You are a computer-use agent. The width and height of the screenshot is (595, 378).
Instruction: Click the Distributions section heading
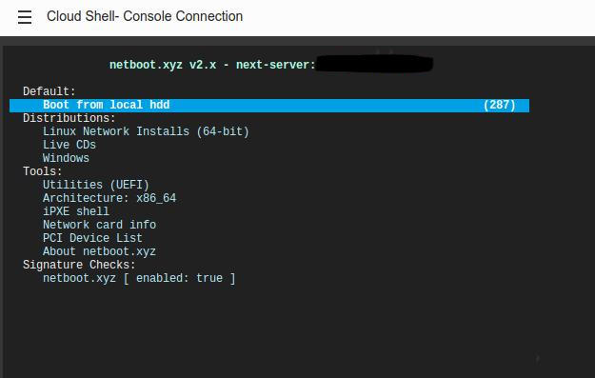click(69, 118)
